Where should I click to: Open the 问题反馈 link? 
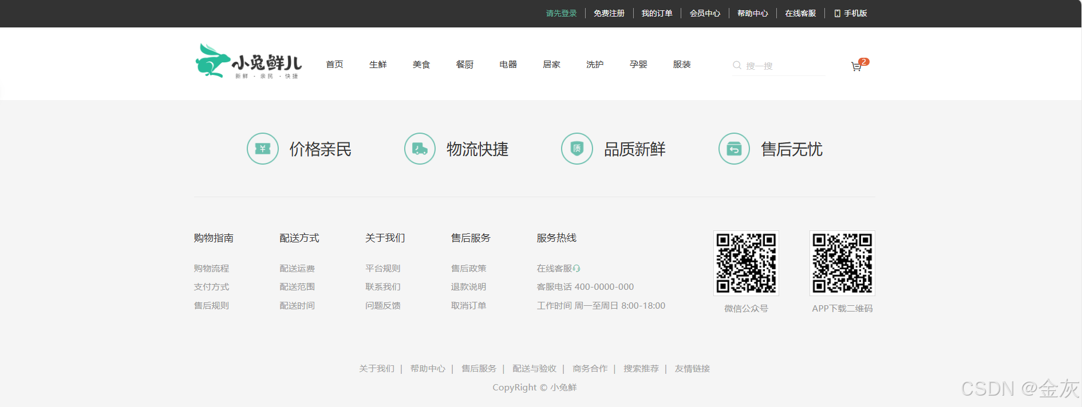[x=383, y=305]
